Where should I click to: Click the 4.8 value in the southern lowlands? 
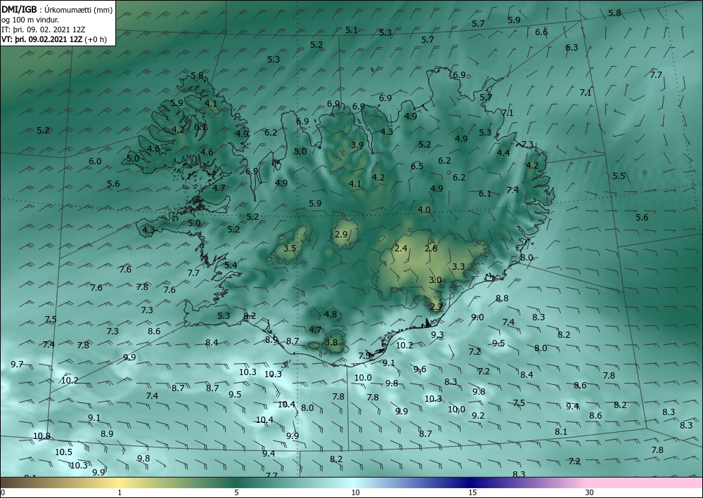pyautogui.click(x=330, y=315)
